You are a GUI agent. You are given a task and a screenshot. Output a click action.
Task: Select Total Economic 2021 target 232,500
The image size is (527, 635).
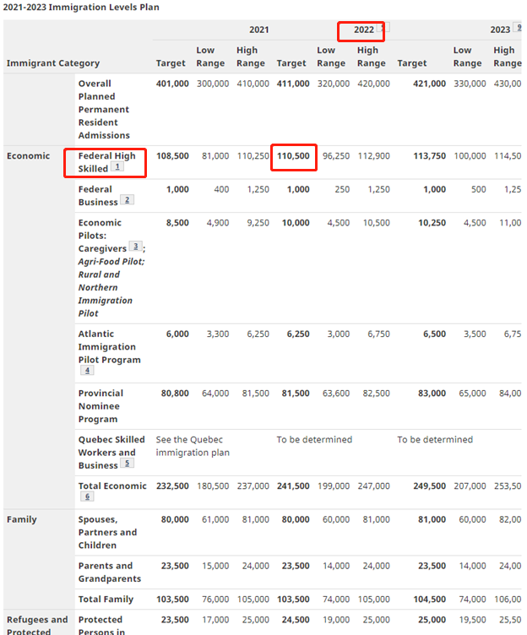click(x=172, y=486)
